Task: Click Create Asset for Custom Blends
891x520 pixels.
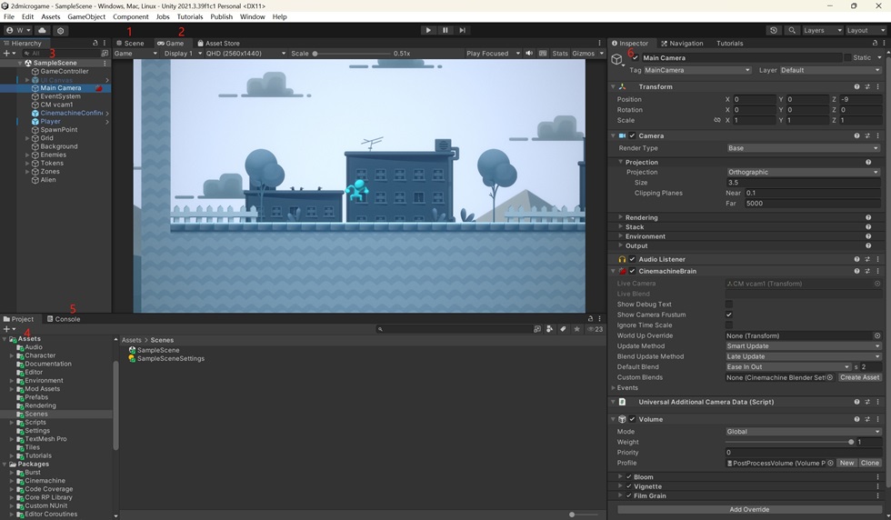Action: [x=859, y=377]
